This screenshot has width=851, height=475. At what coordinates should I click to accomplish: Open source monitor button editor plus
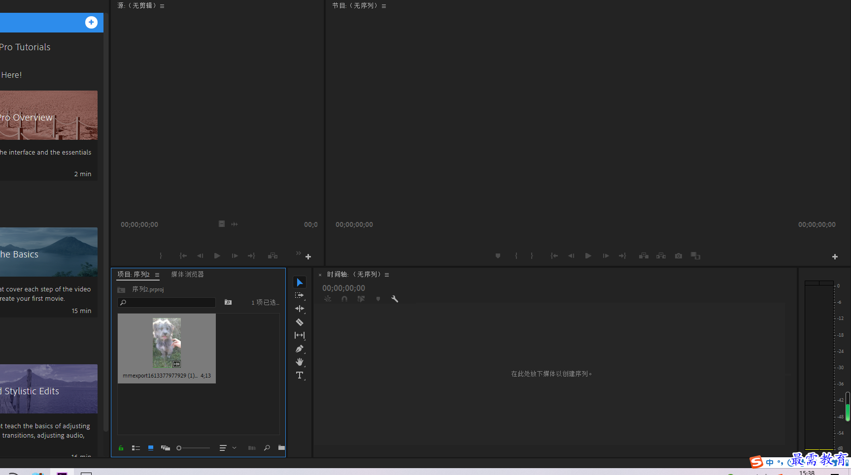click(x=308, y=257)
